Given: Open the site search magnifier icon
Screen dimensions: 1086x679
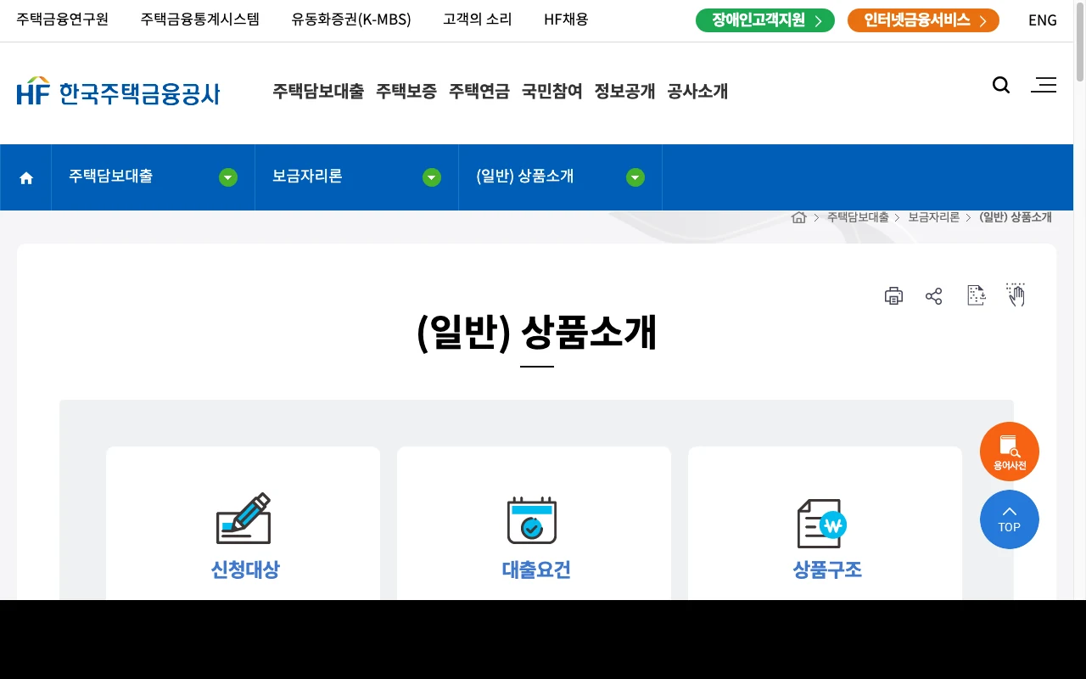Looking at the screenshot, I should click(1001, 85).
